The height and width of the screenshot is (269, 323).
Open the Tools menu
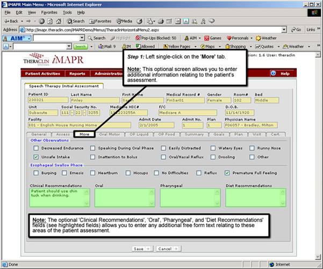(67, 12)
